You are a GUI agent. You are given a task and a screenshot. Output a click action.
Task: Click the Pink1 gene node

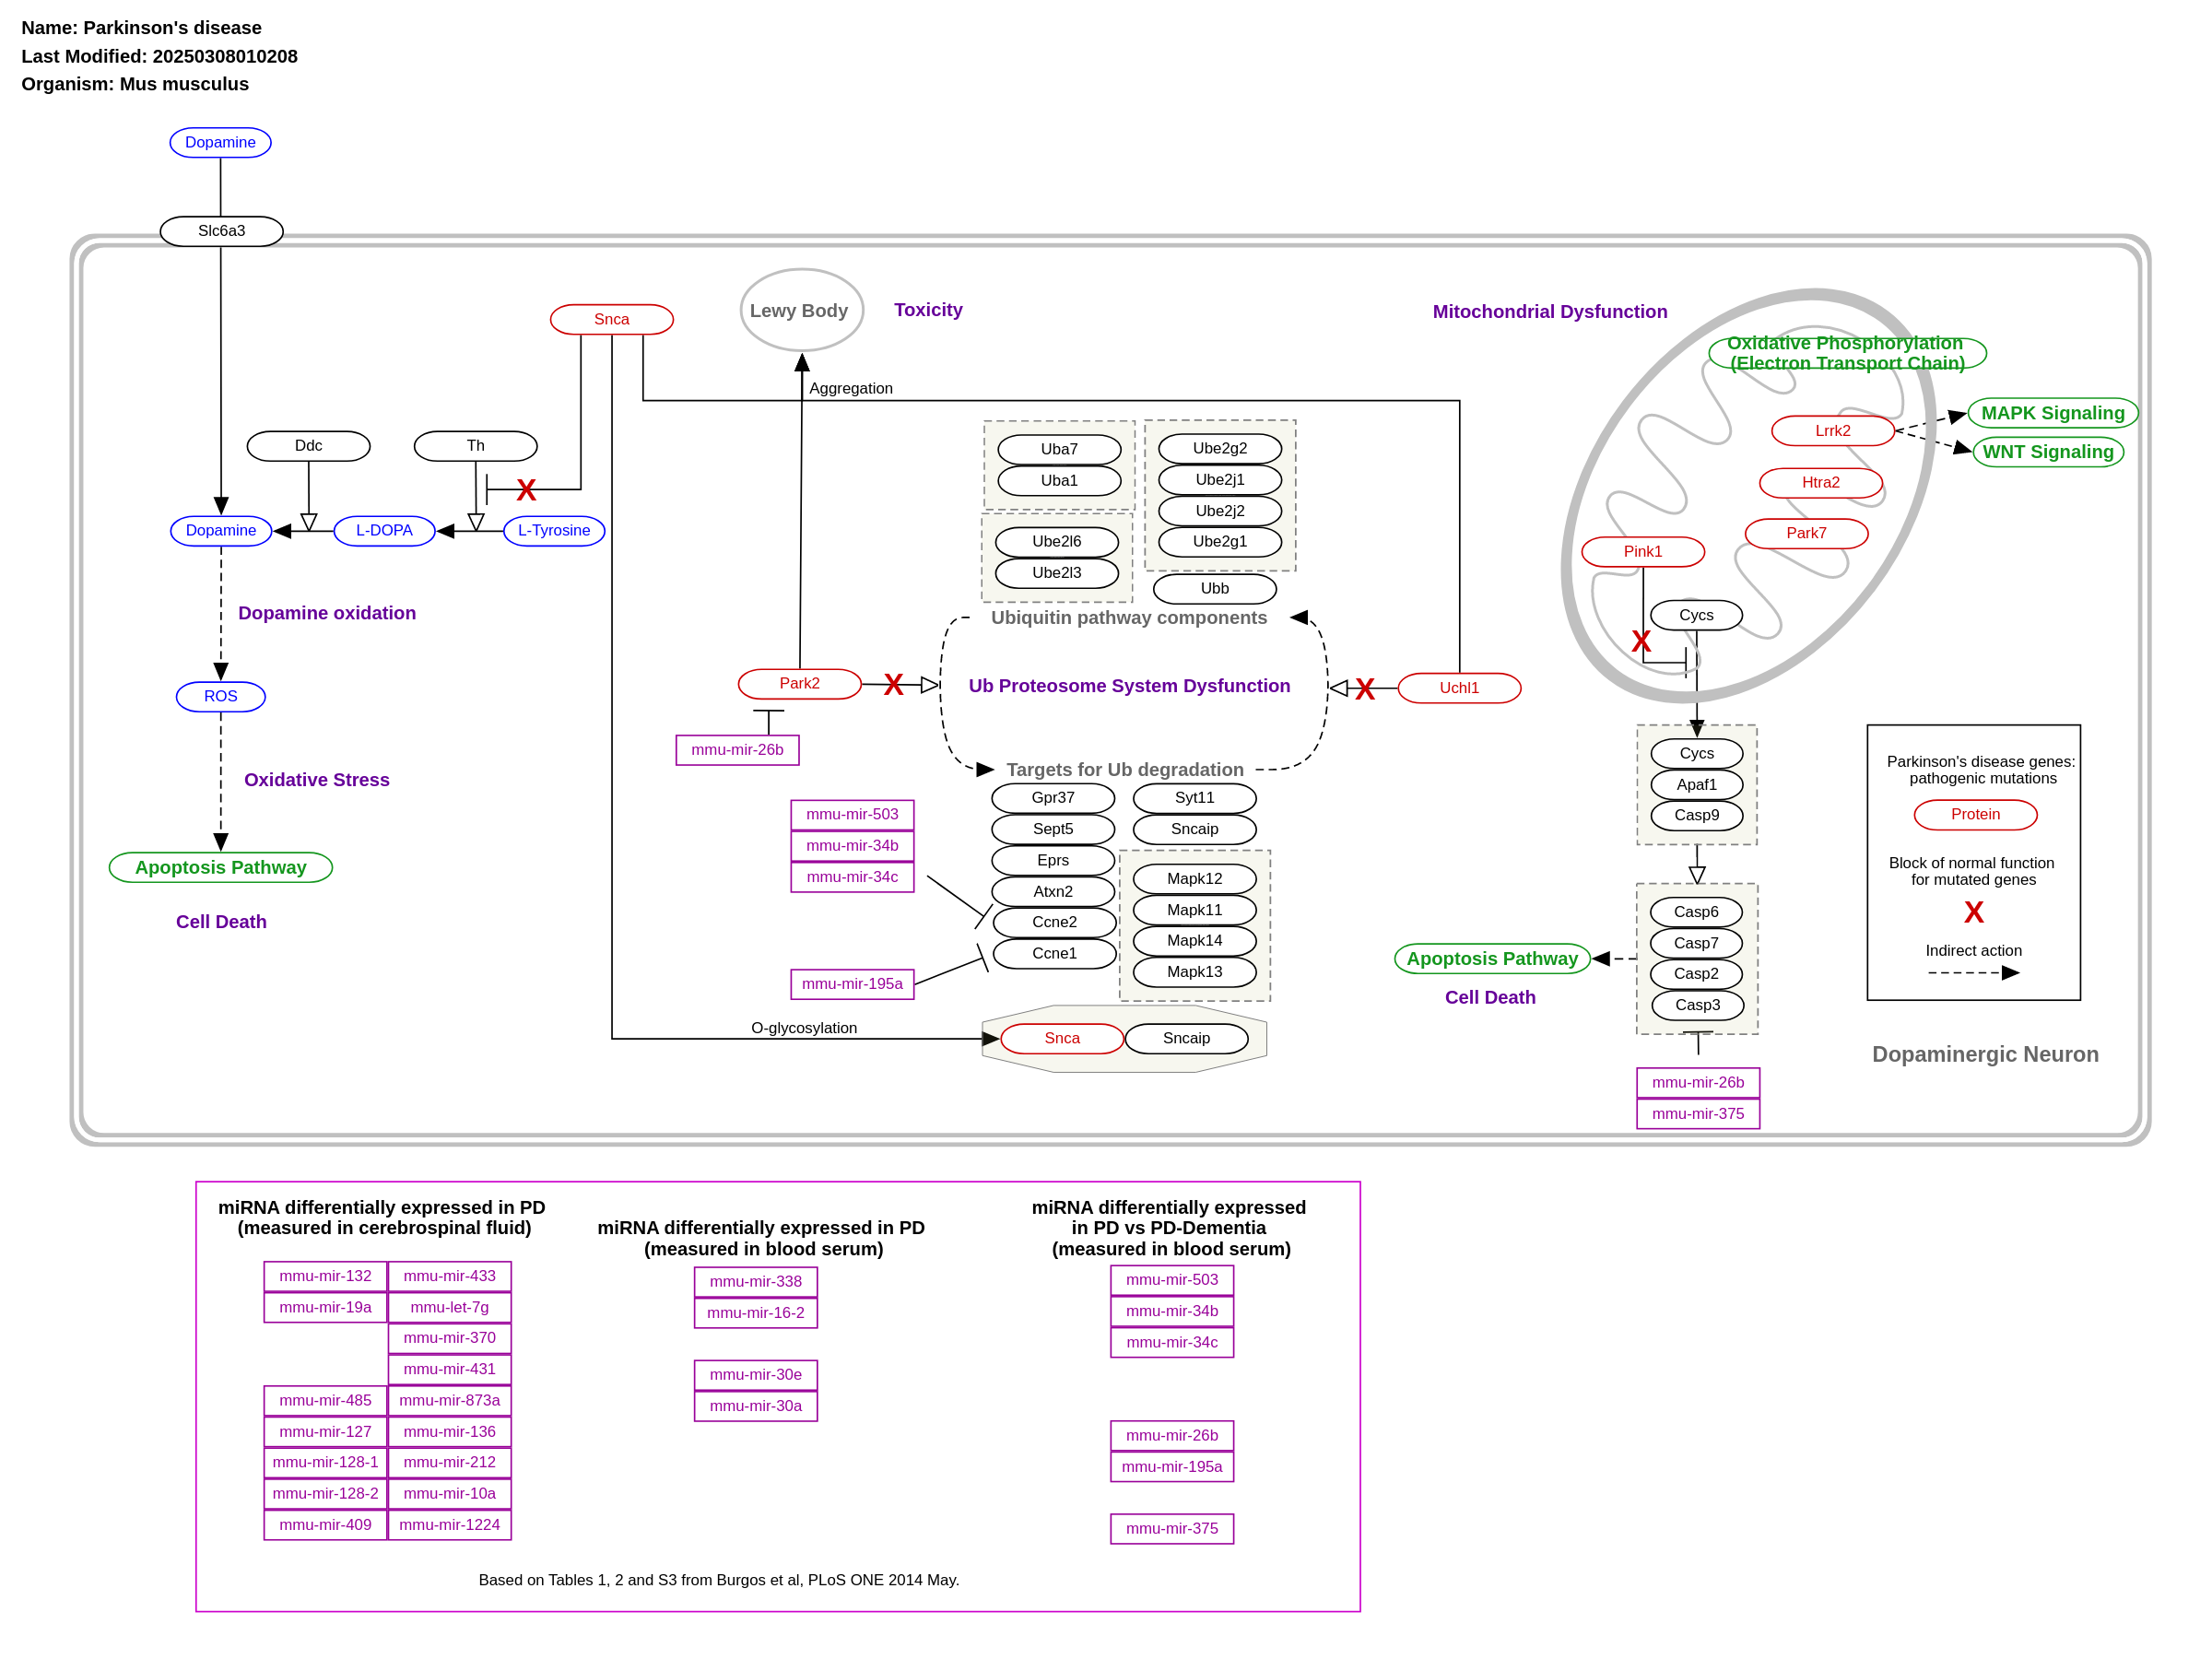point(1643,551)
